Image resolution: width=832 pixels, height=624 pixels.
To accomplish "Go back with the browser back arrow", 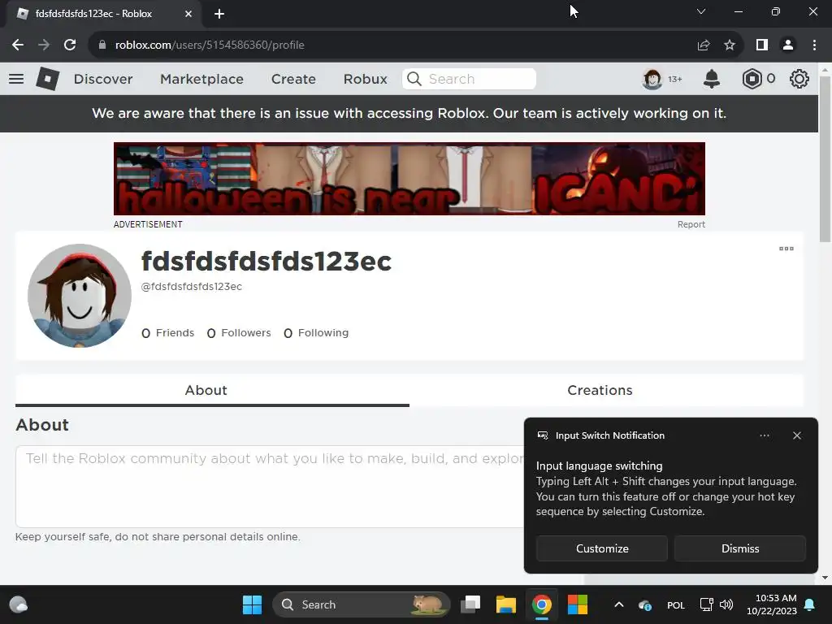I will [18, 45].
